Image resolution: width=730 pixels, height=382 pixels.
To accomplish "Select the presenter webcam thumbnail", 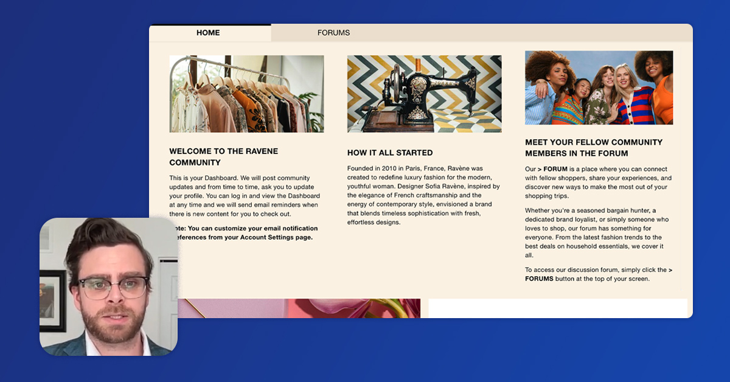I will (108, 286).
